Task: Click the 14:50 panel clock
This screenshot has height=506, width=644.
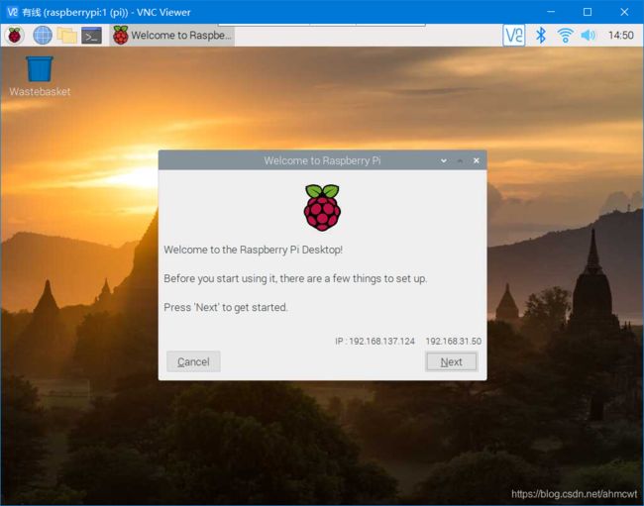Action: [x=620, y=36]
